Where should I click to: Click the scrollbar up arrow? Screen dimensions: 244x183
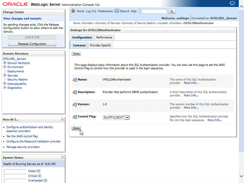coord(241,6)
